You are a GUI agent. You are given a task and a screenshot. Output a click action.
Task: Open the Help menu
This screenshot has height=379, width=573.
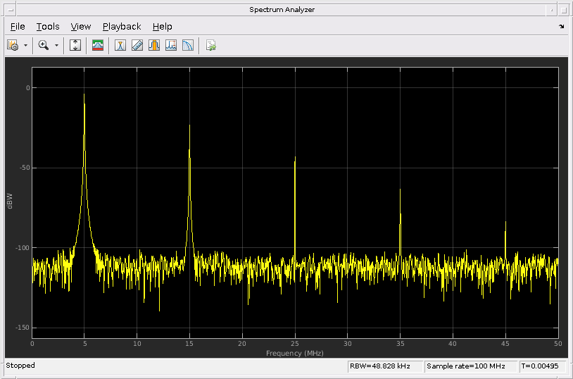pyautogui.click(x=162, y=26)
